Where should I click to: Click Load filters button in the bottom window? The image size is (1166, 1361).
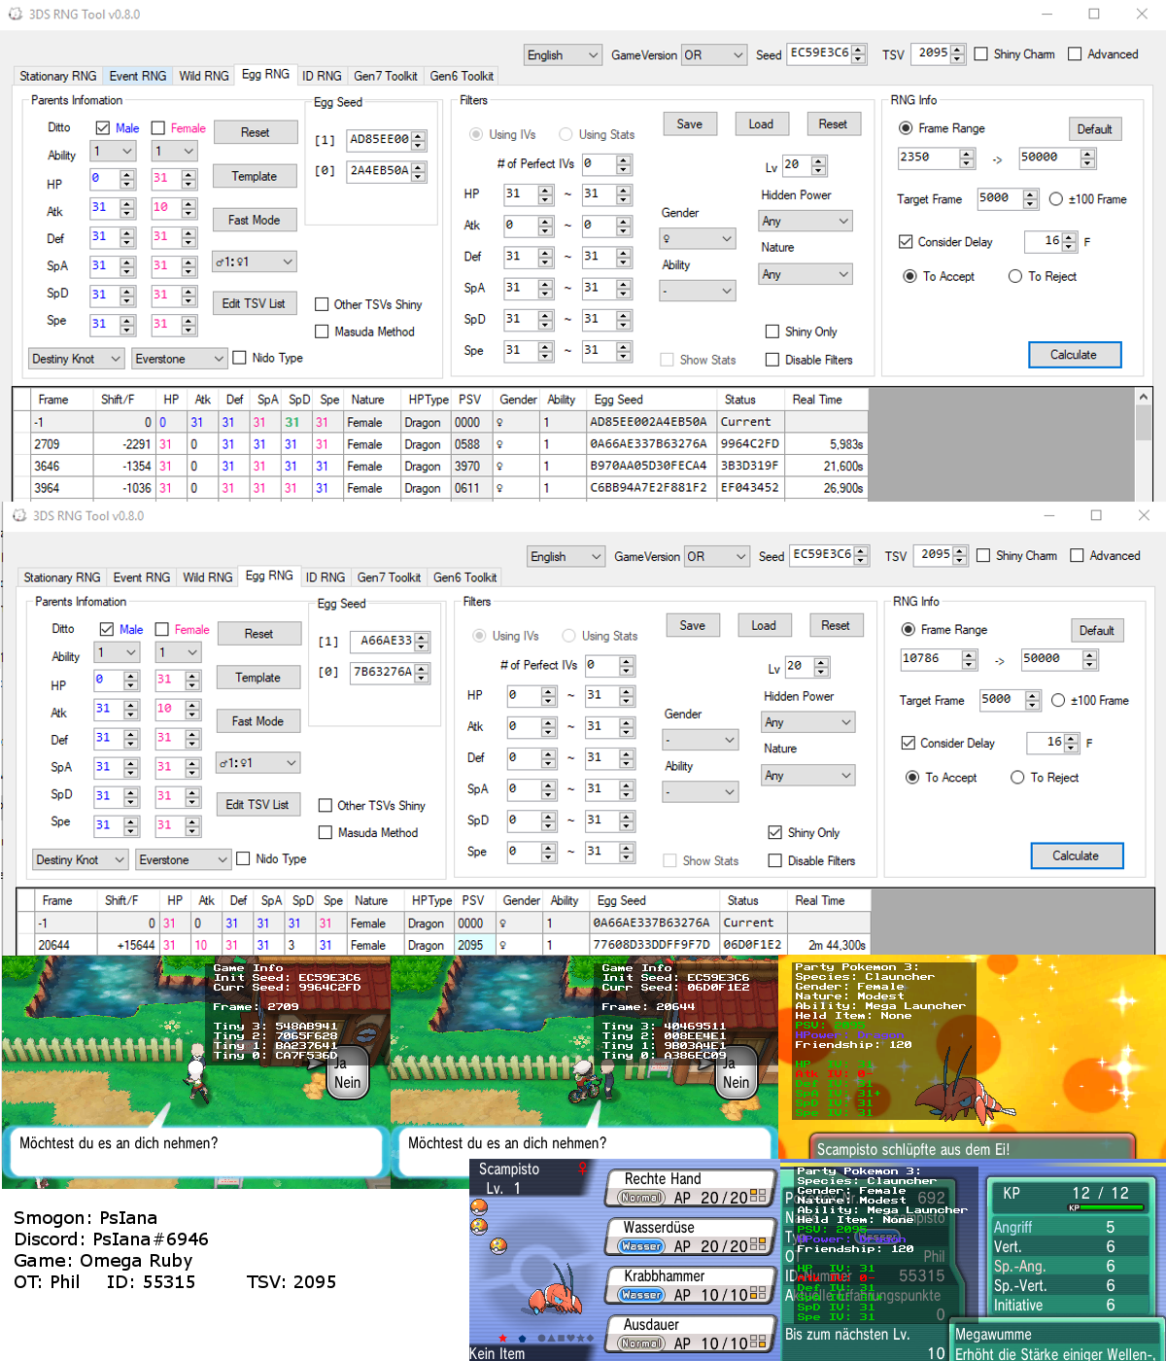click(x=764, y=626)
